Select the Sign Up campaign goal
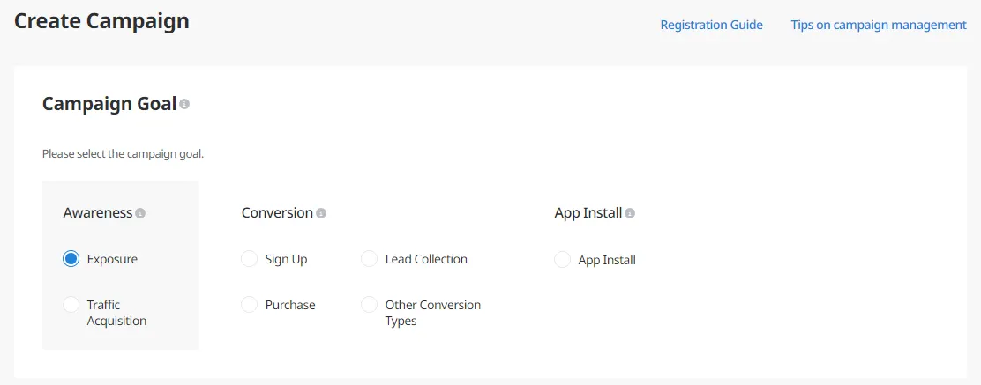981x385 pixels. [250, 259]
